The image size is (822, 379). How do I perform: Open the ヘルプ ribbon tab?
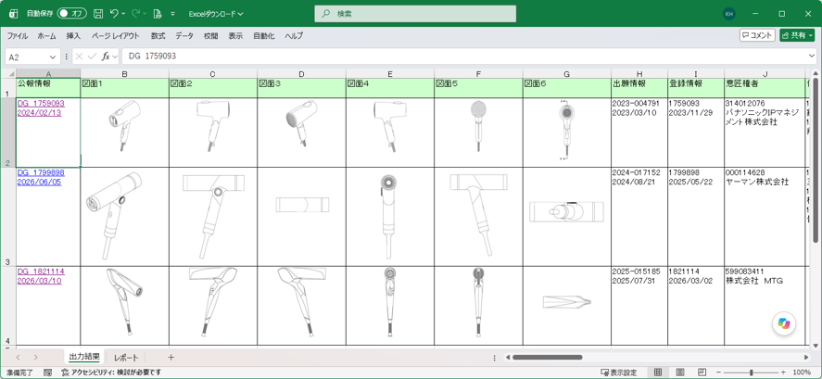[294, 35]
